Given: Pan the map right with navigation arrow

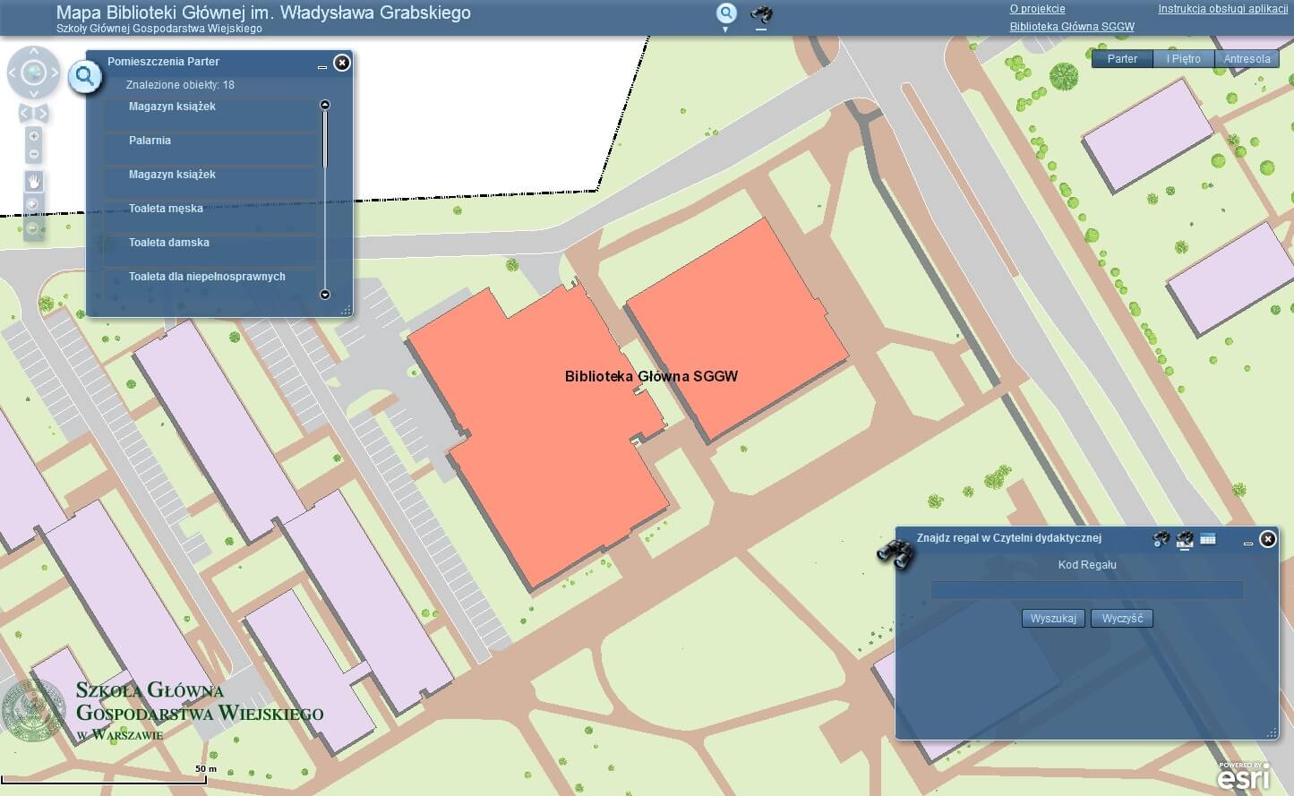Looking at the screenshot, I should [x=55, y=73].
